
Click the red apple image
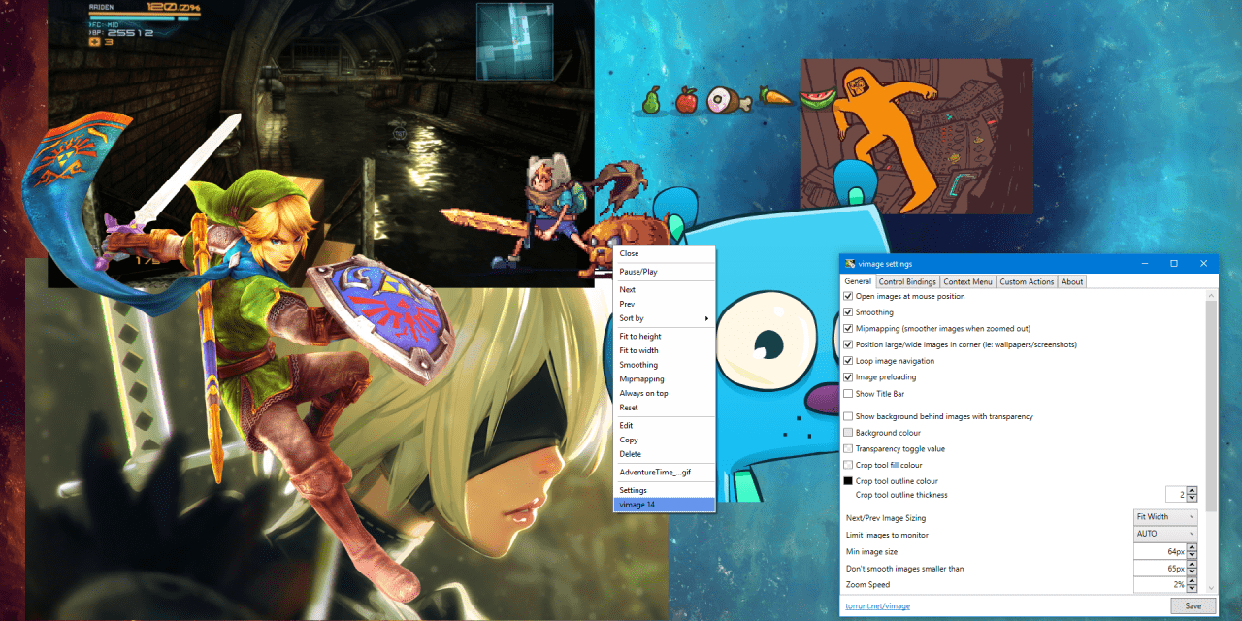point(686,99)
